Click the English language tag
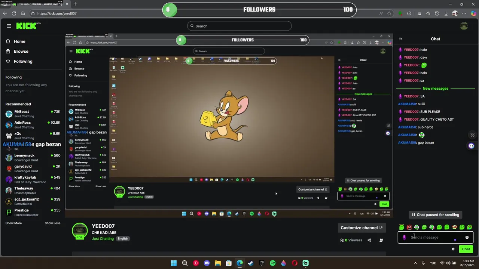This screenshot has width=479, height=269. [123, 238]
